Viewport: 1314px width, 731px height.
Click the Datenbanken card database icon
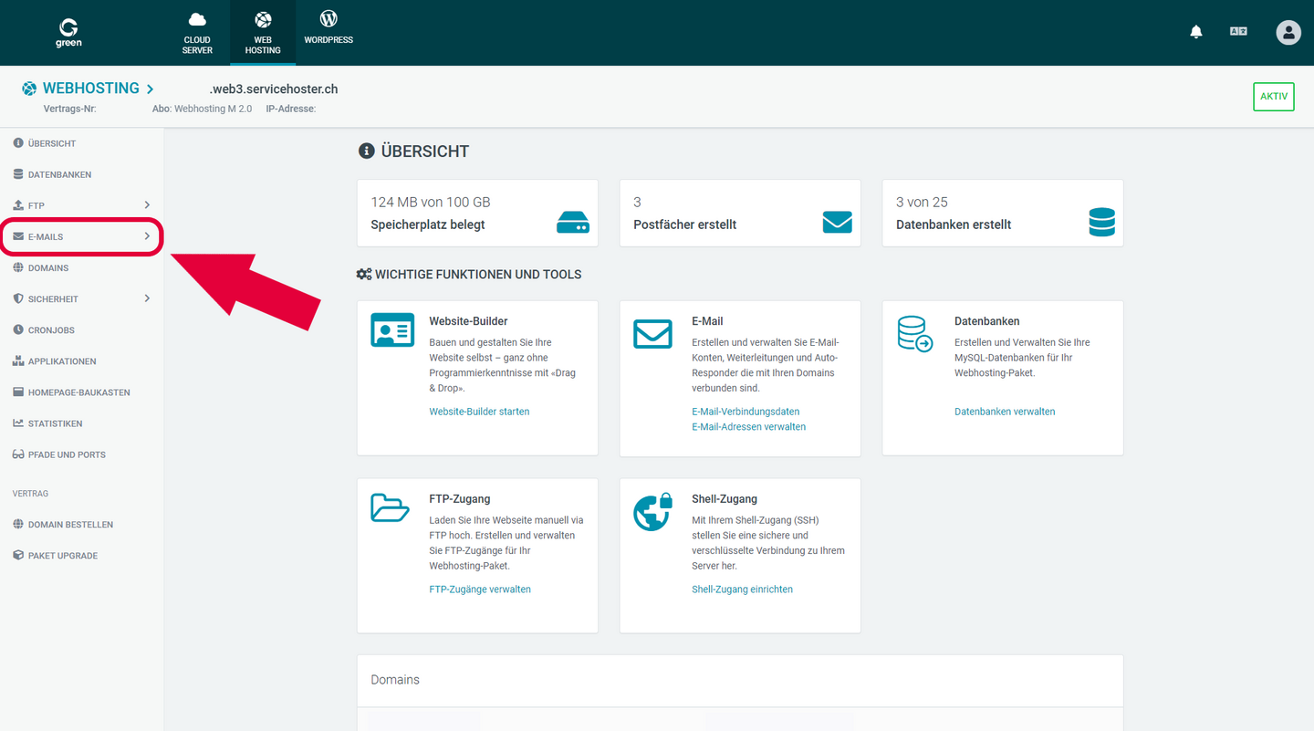[x=914, y=334]
